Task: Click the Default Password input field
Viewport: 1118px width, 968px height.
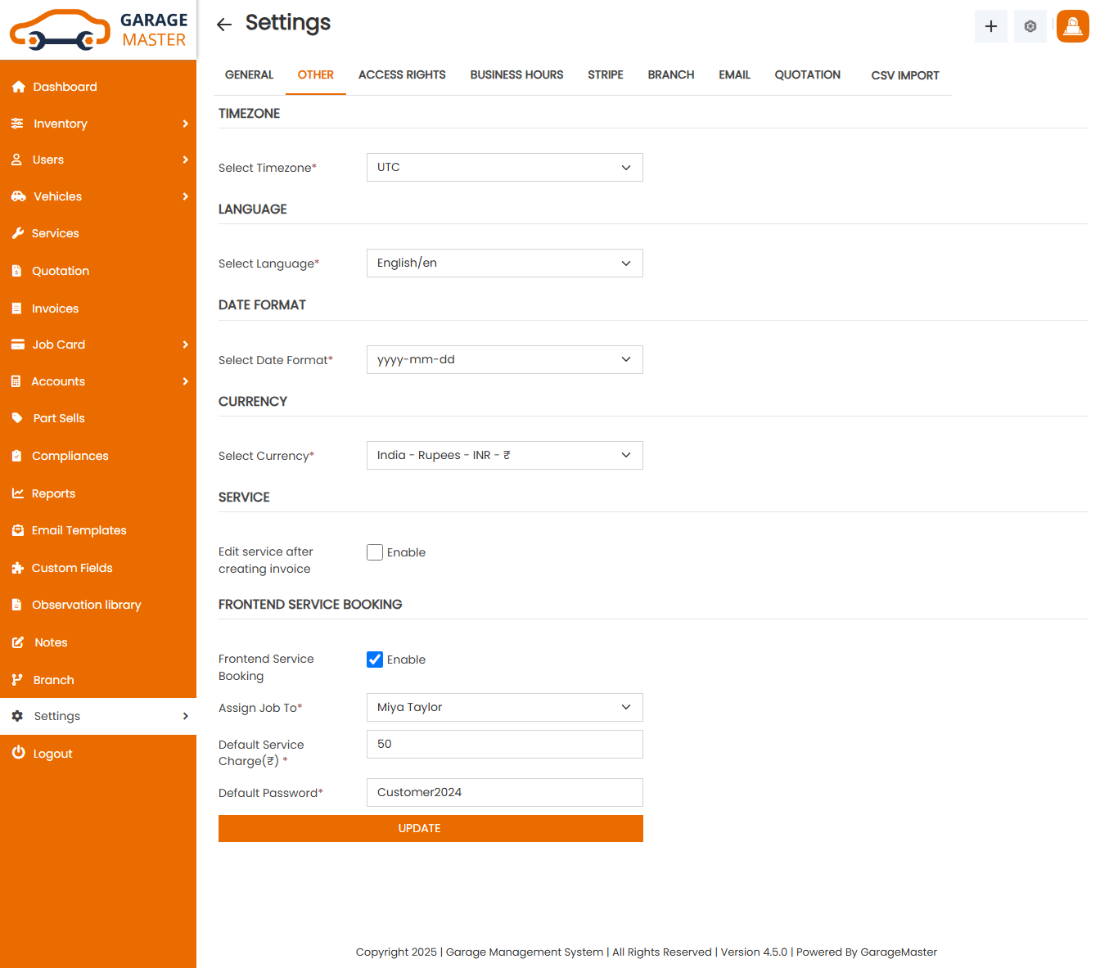Action: [504, 792]
